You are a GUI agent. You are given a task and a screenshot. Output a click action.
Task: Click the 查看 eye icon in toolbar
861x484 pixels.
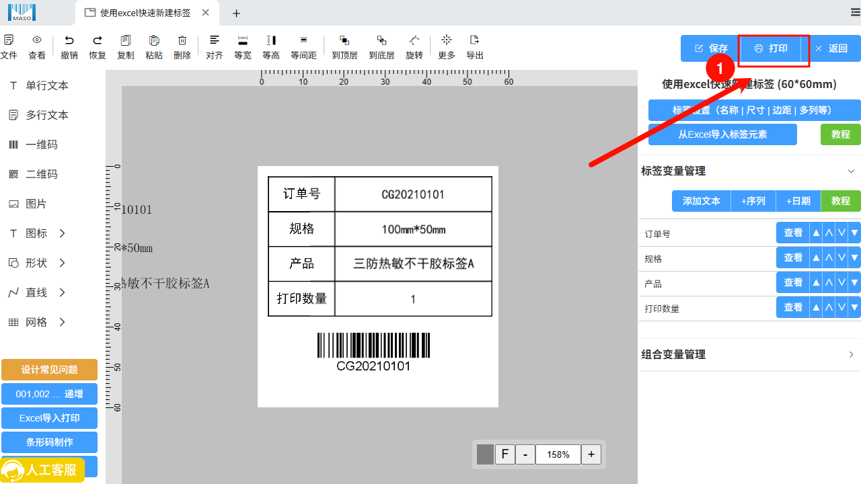click(x=37, y=47)
